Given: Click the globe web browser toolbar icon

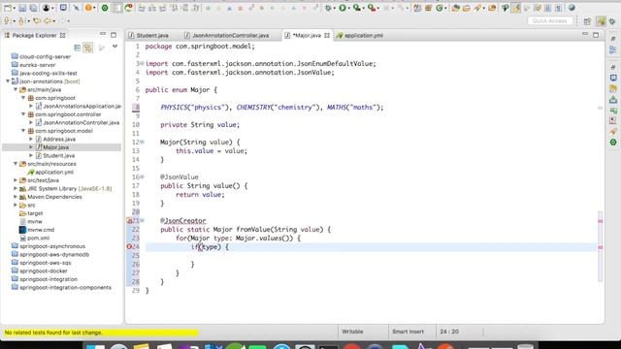Looking at the screenshot, I should pyautogui.click(x=572, y=8).
